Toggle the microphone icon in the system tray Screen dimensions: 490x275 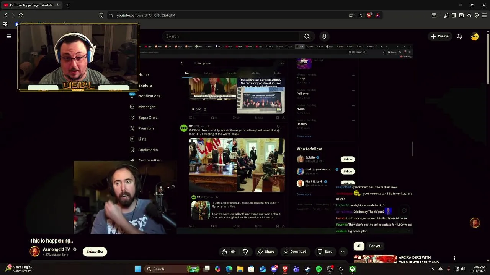click(x=449, y=269)
